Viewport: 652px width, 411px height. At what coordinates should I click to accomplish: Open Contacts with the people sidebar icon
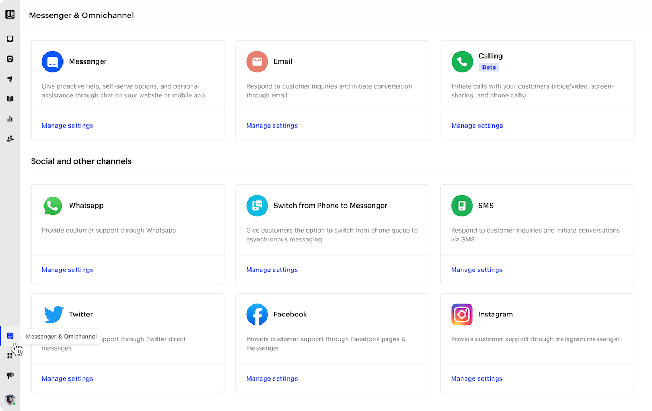pos(10,139)
